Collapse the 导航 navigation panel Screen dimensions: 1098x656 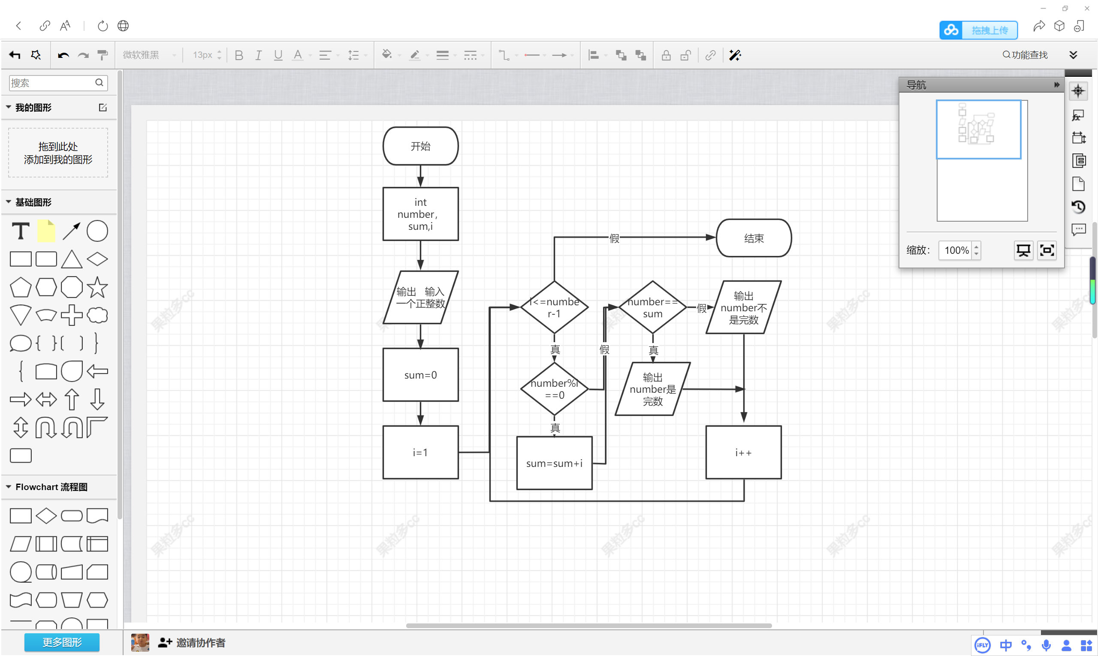[1056, 84]
